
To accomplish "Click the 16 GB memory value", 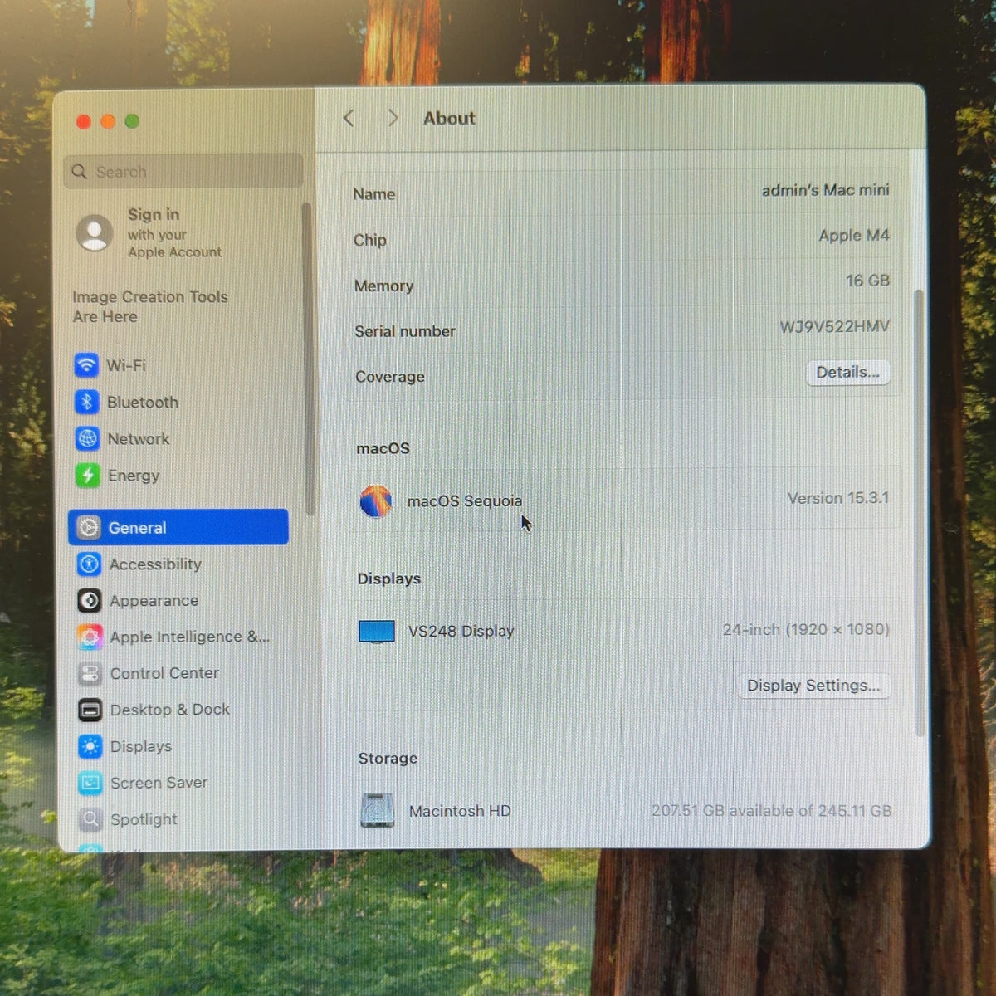I will (867, 281).
